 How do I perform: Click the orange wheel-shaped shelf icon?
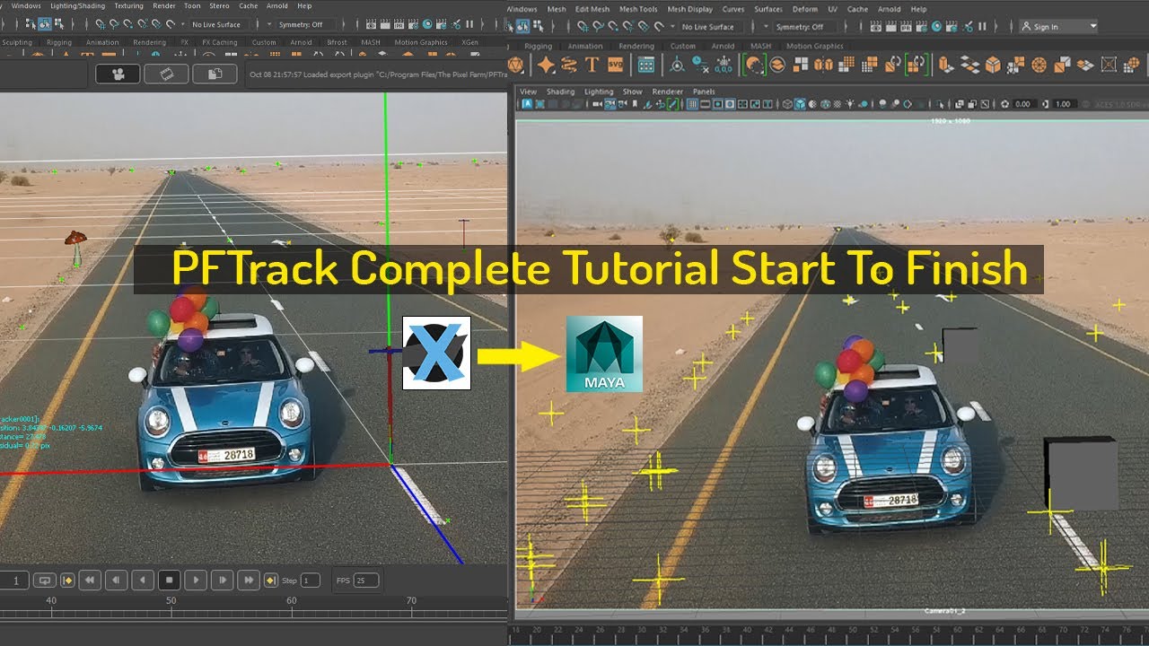1039,65
